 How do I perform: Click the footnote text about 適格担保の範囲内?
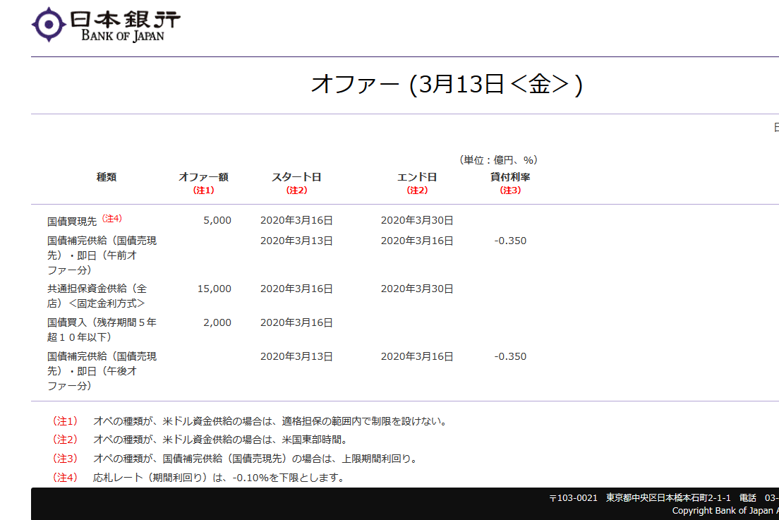(x=271, y=421)
